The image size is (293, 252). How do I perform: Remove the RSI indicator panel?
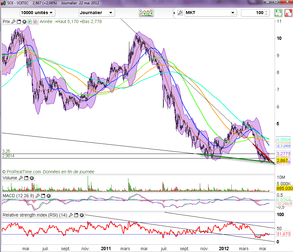[82, 215]
